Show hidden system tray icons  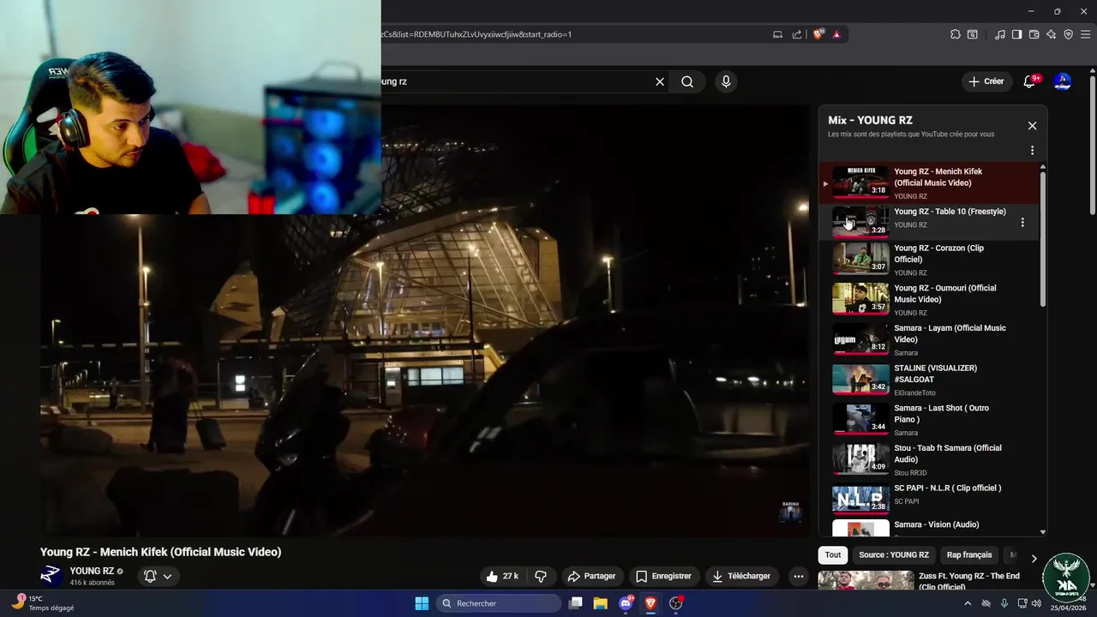pyautogui.click(x=968, y=603)
